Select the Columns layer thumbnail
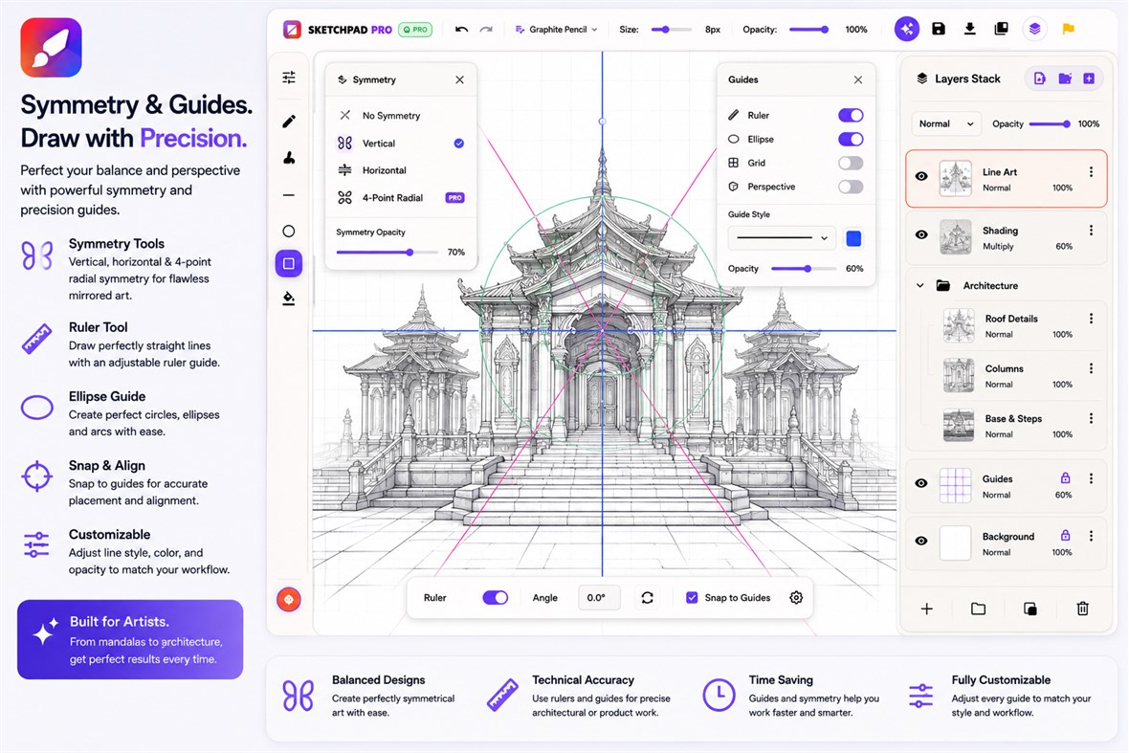This screenshot has height=753, width=1129. (x=959, y=375)
